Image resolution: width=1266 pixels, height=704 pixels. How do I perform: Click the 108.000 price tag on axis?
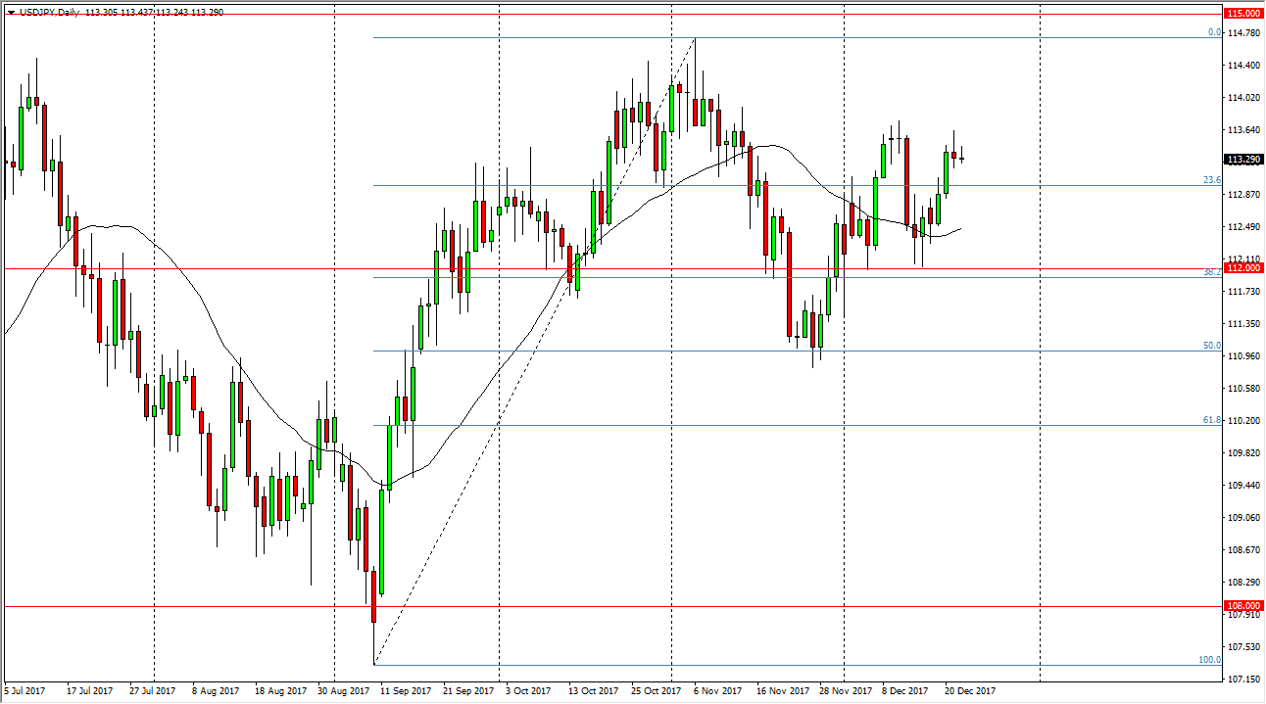(x=1243, y=606)
